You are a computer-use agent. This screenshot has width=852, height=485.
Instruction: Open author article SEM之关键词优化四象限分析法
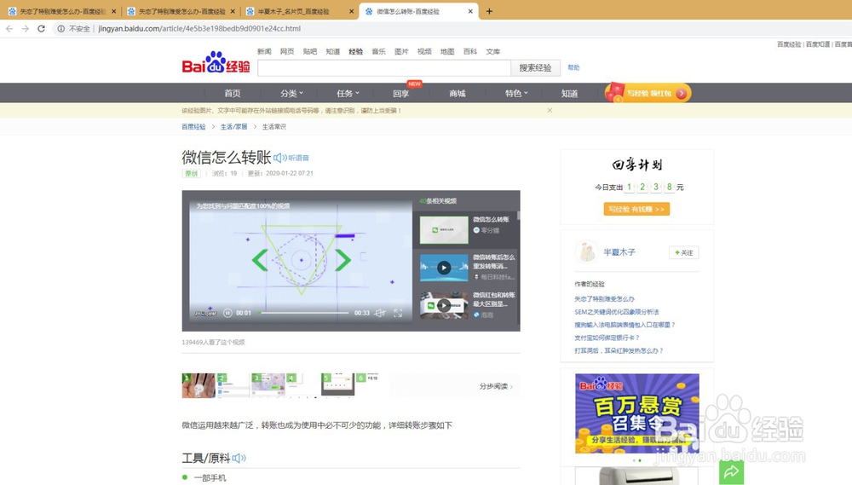(617, 312)
